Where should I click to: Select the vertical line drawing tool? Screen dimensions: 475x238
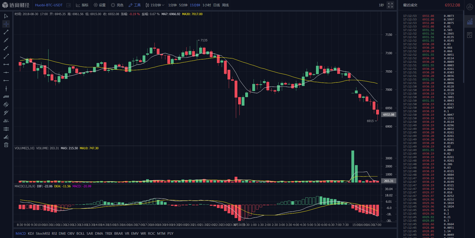(6, 88)
